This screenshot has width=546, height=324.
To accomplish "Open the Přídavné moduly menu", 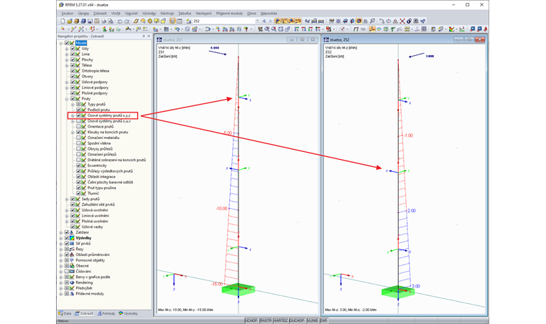I will point(229,13).
